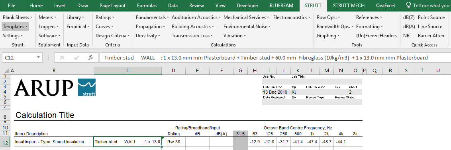
Task: Insert a Line Source calculation
Action: 430,27
